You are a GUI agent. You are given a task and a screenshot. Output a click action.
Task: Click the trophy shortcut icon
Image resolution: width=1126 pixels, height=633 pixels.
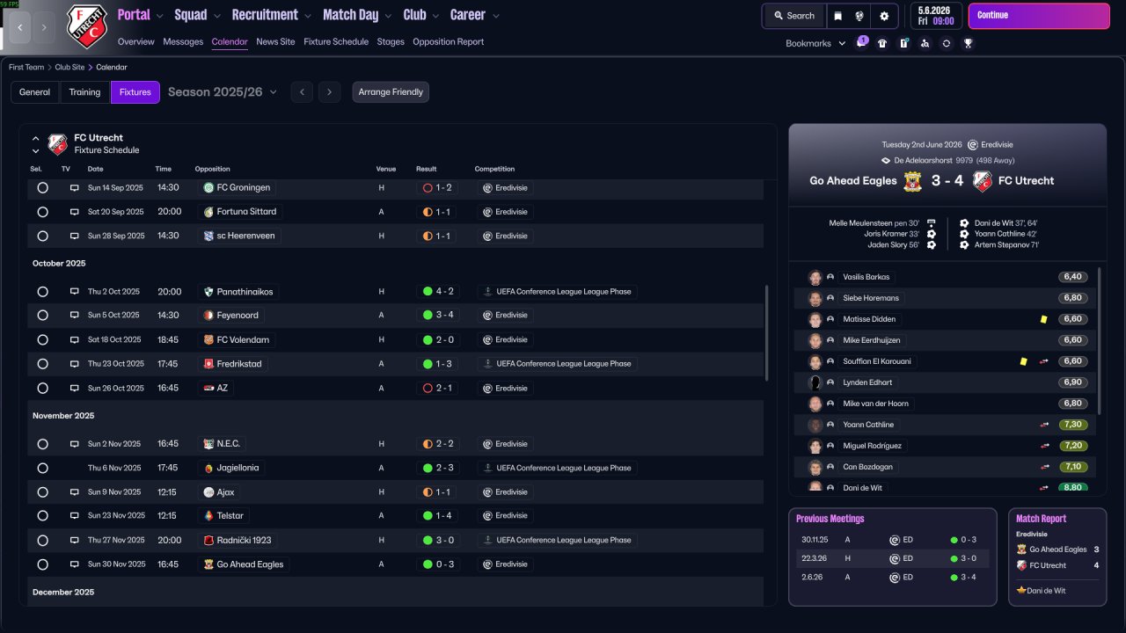pos(968,43)
